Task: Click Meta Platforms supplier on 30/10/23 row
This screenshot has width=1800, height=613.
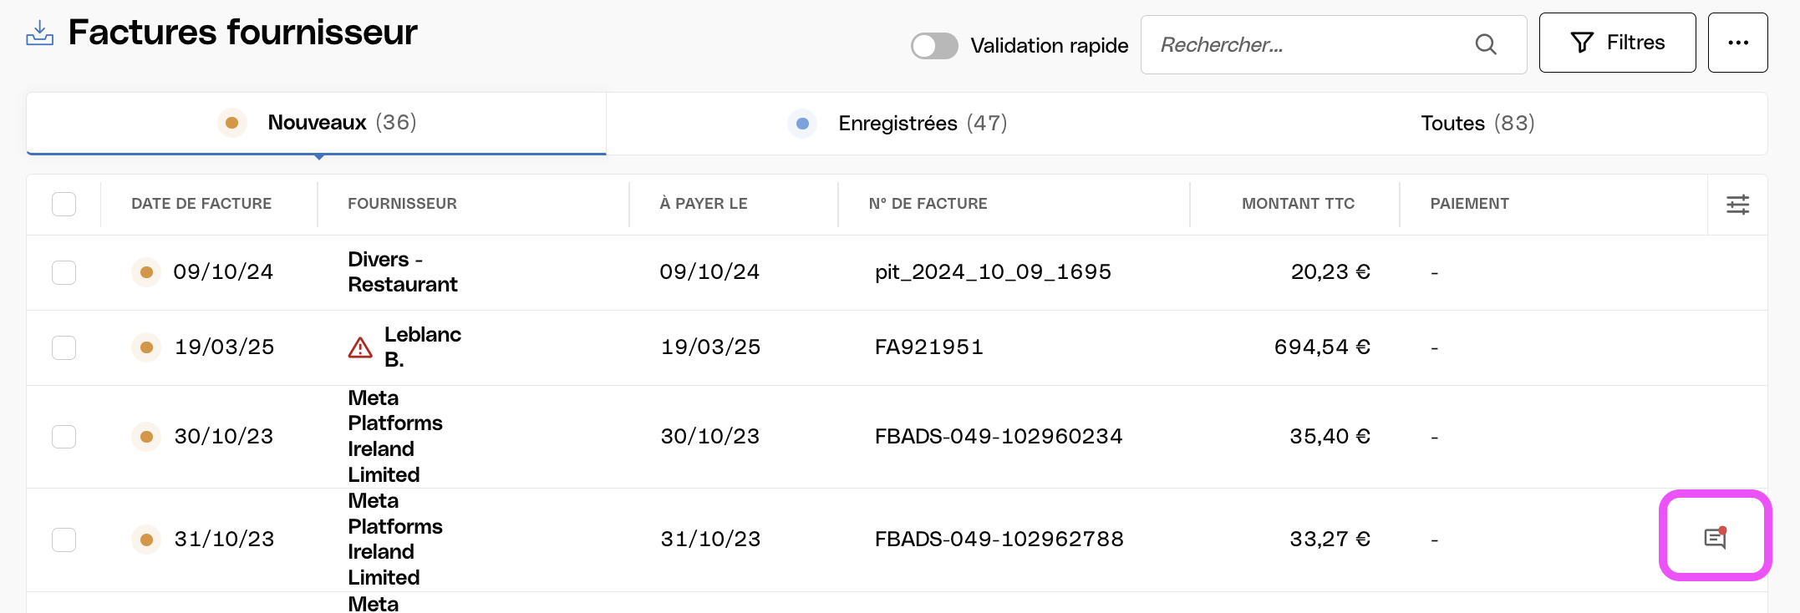Action: 395,437
